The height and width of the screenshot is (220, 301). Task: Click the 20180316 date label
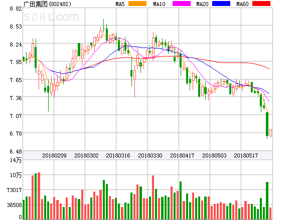(118, 155)
